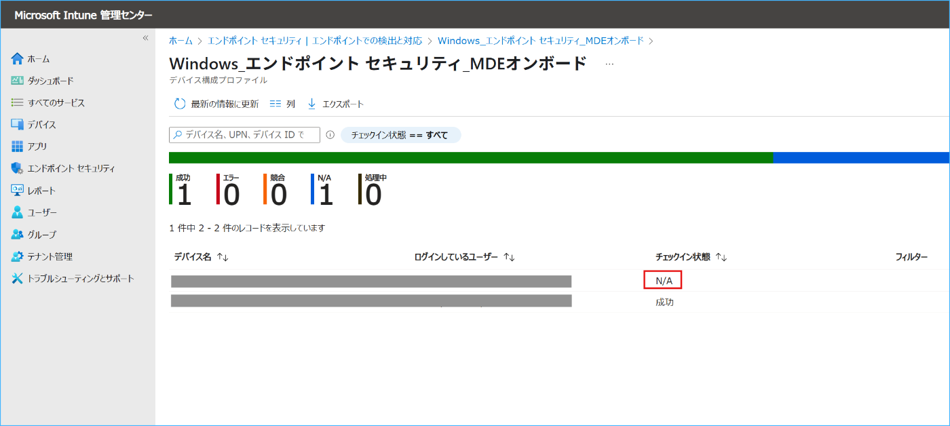The image size is (950, 426).
Task: Open the テナント管理 gear icon
Action: pyautogui.click(x=18, y=256)
